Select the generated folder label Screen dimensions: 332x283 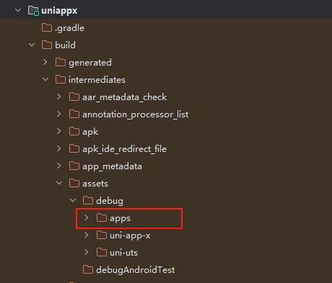click(x=90, y=63)
